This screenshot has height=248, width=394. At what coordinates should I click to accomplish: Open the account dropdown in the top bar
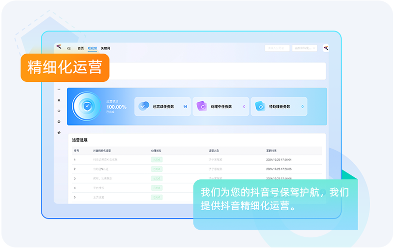click(305, 48)
